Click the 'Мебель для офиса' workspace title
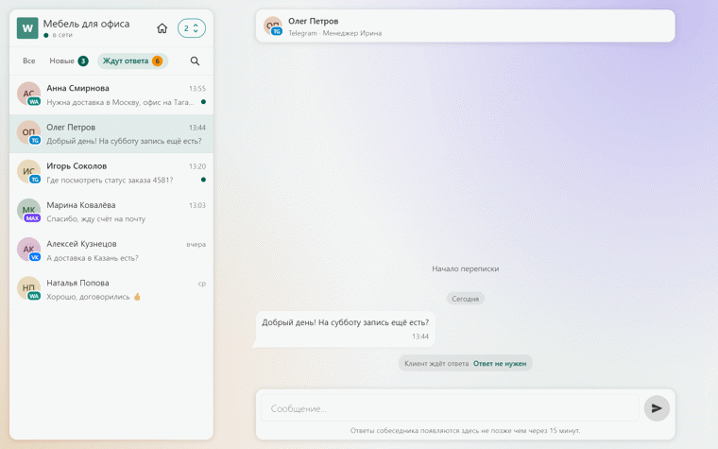This screenshot has width=718, height=449. pos(86,24)
